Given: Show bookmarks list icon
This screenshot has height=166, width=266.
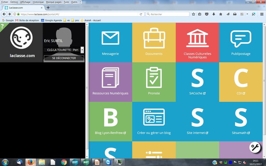Looking at the screenshot, I should click(200, 14).
